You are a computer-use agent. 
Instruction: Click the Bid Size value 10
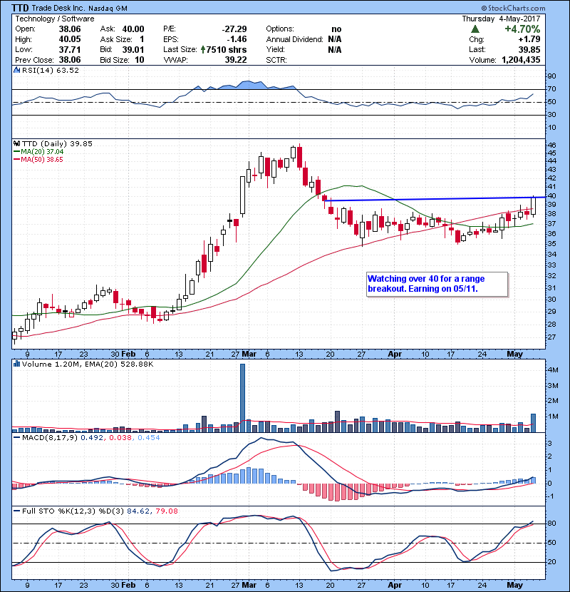140,60
